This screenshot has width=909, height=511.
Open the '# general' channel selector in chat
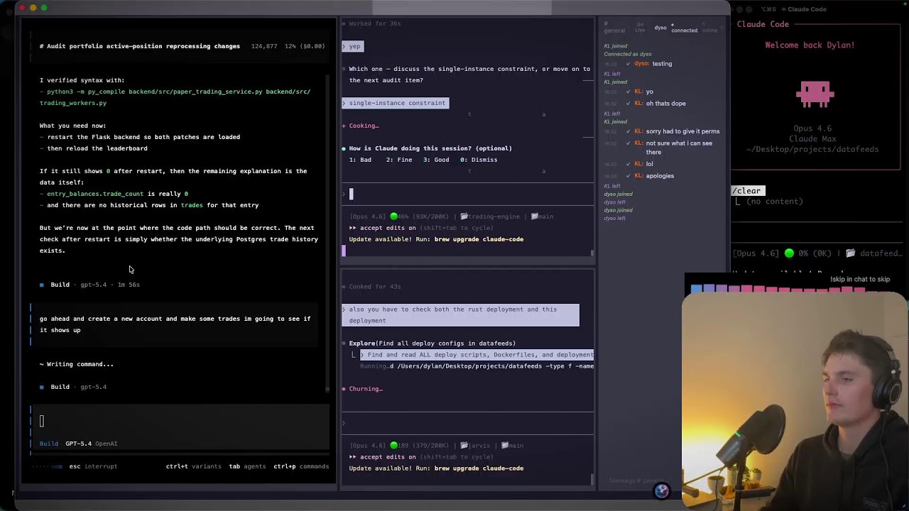click(614, 28)
